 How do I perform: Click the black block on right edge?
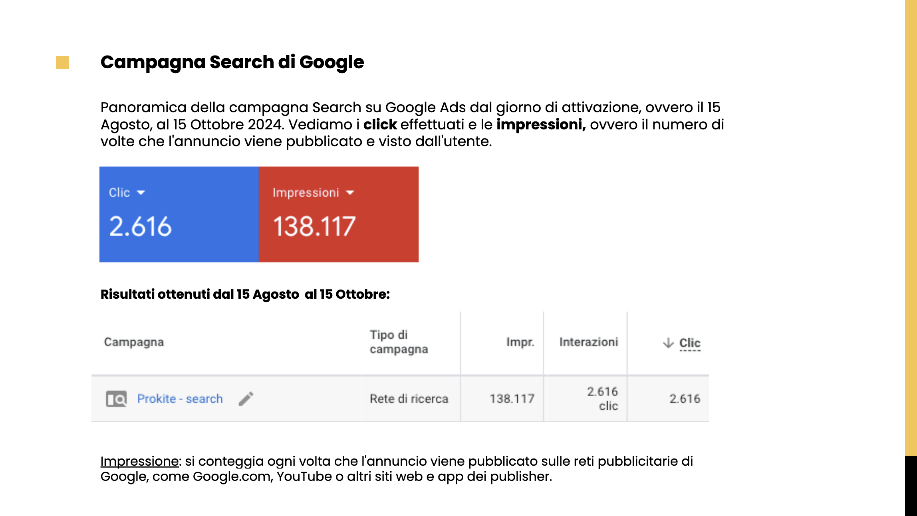(x=911, y=486)
